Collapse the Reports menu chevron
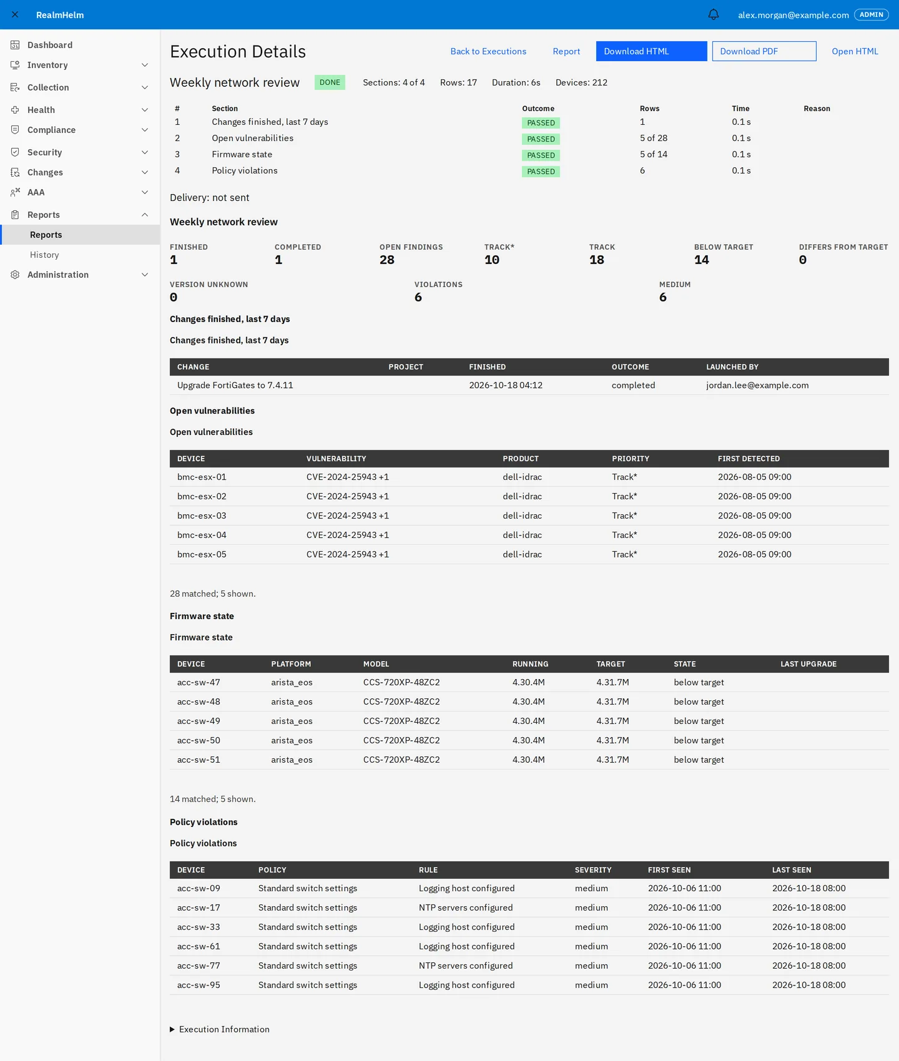 [145, 215]
